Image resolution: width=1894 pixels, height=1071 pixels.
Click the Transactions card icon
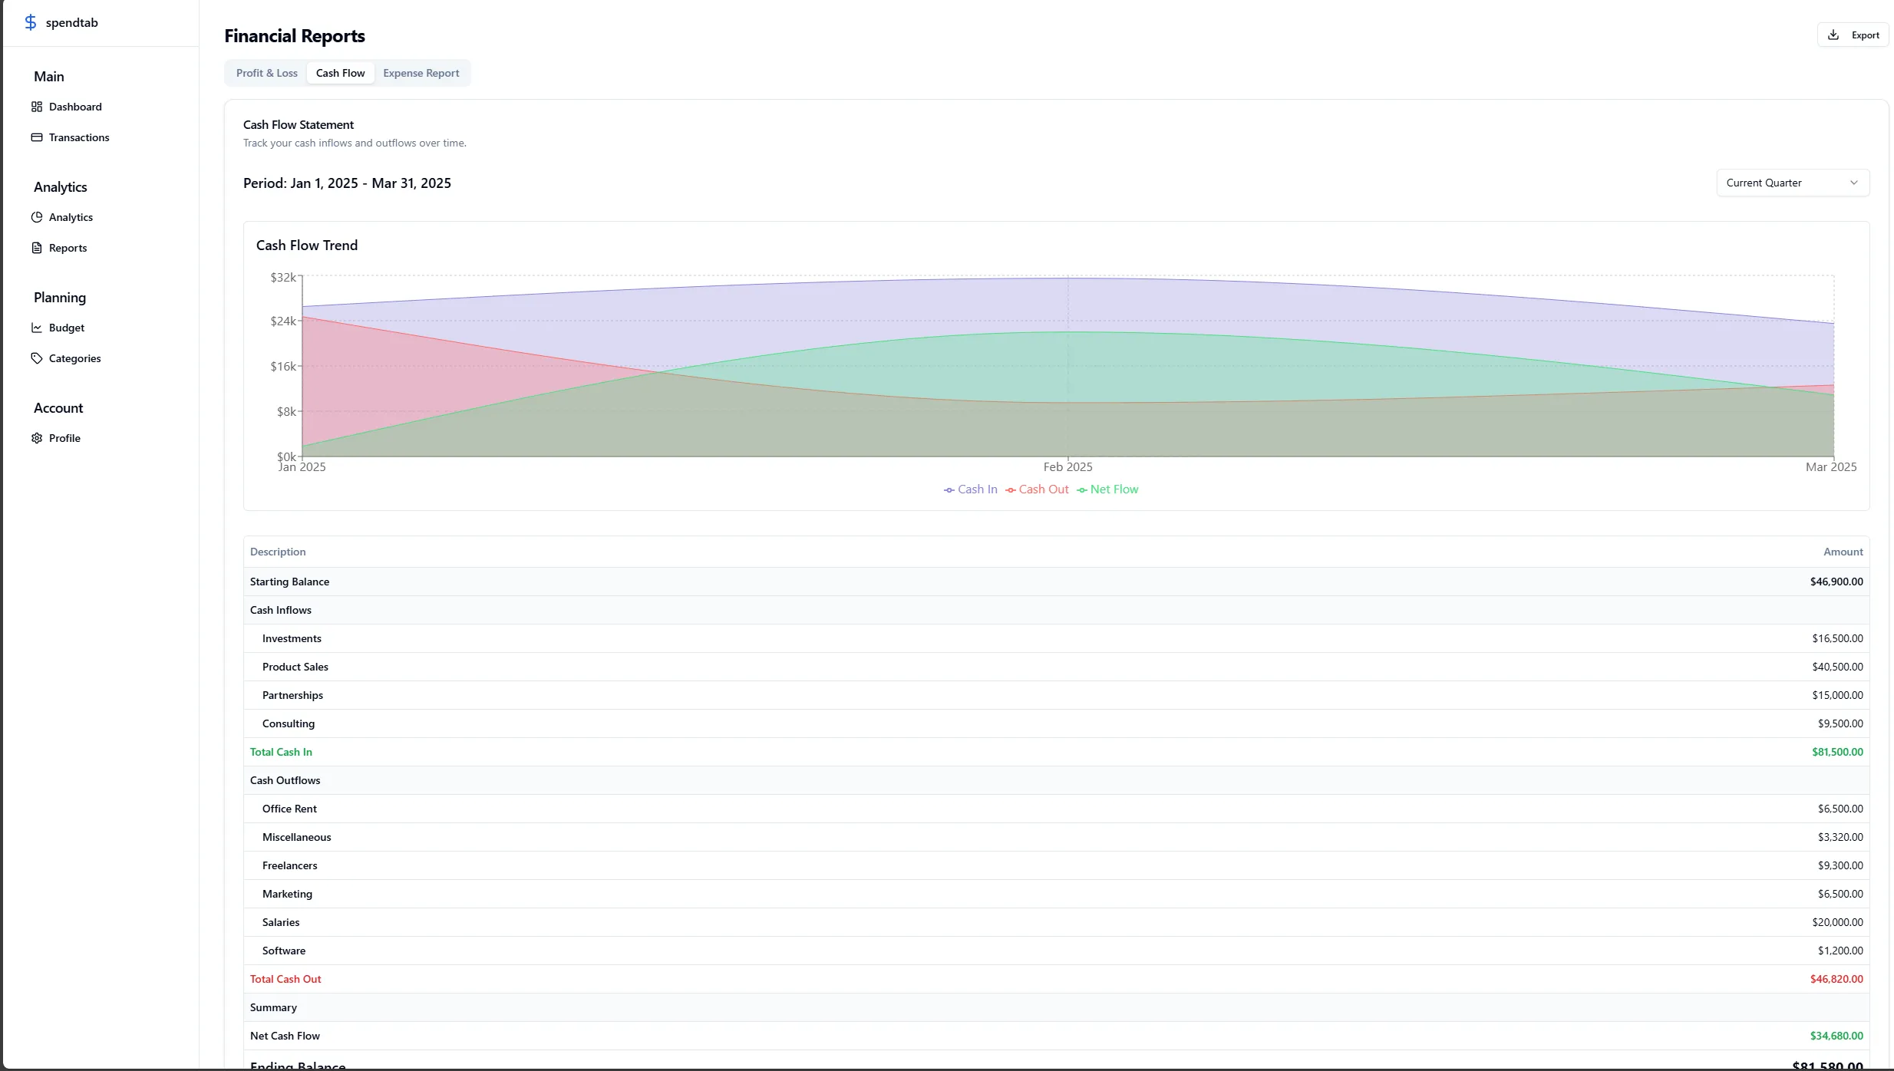pos(37,137)
